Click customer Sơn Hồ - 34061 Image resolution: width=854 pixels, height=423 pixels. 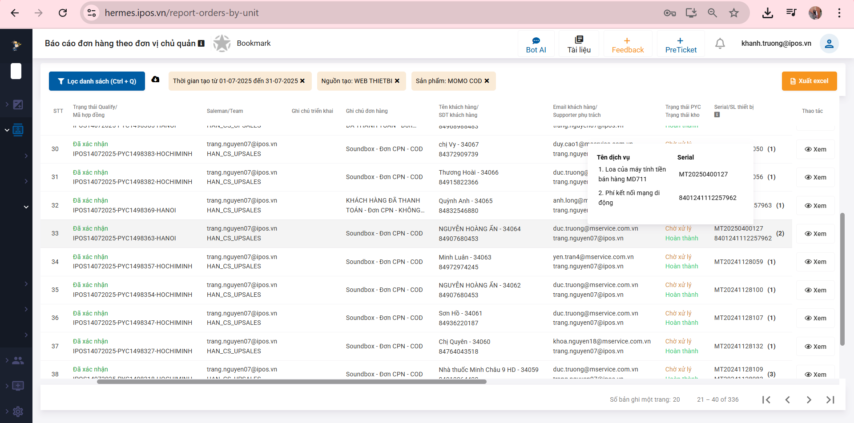460,313
